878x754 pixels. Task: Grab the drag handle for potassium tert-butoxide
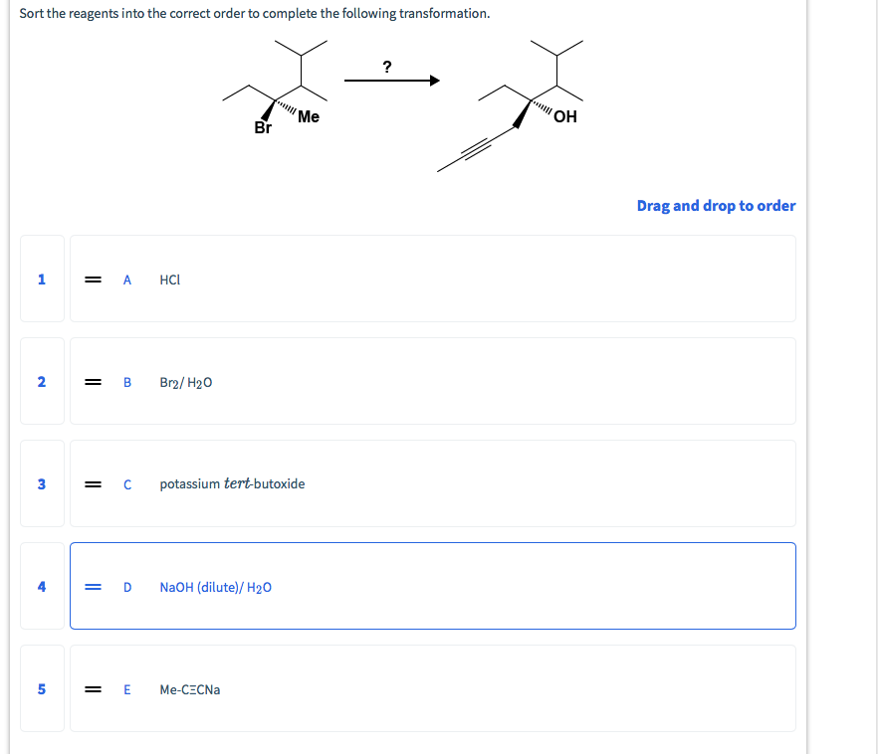(x=94, y=484)
